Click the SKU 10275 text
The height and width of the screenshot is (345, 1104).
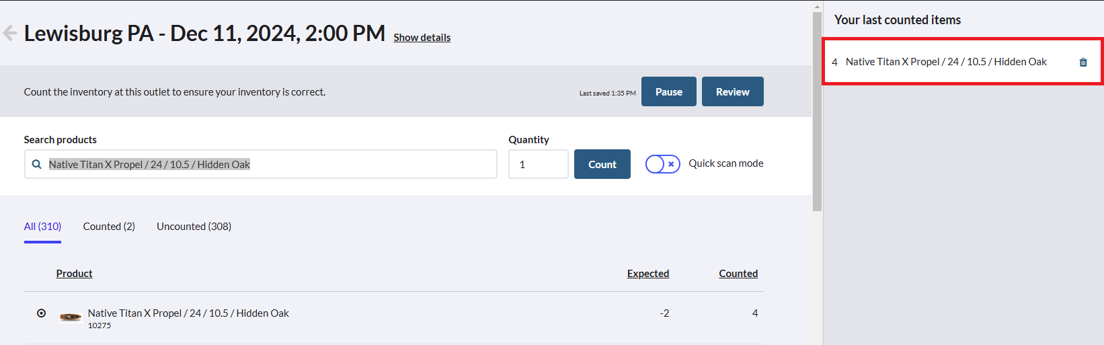[x=100, y=325]
